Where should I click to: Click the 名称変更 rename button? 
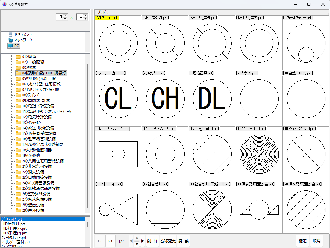pyautogui.click(x=168, y=241)
